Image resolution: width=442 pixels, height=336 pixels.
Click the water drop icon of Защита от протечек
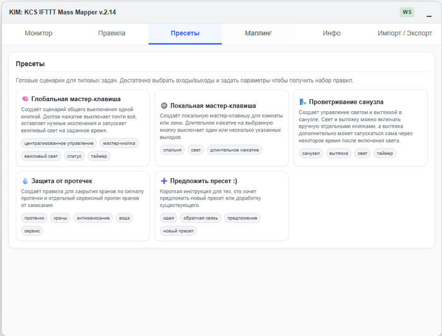pyautogui.click(x=25, y=181)
